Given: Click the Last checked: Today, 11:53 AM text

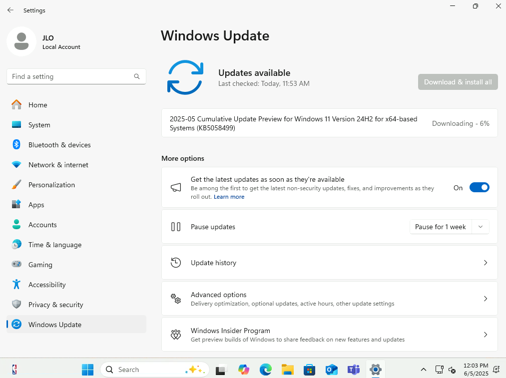Looking at the screenshot, I should pos(264,83).
